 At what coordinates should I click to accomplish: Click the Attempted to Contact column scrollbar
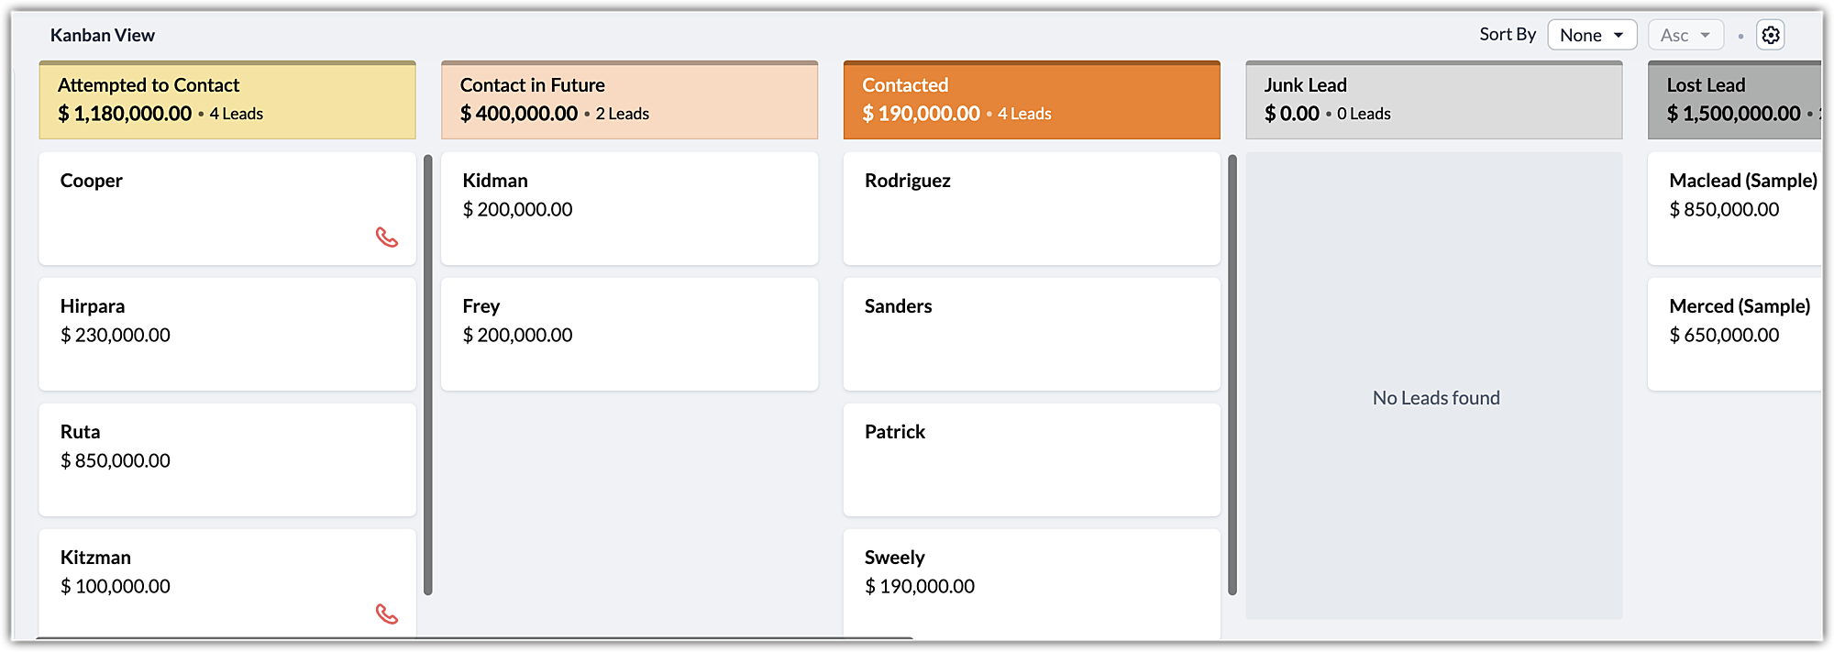427,374
